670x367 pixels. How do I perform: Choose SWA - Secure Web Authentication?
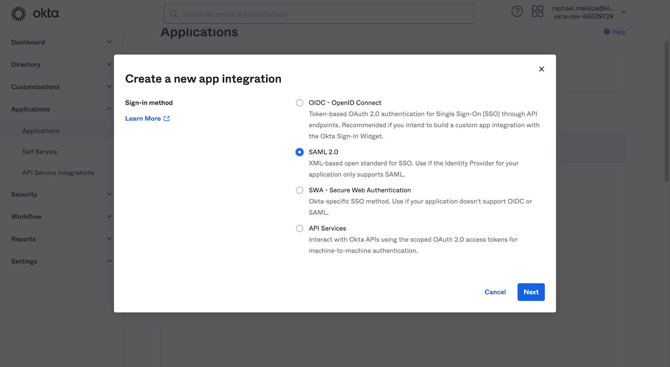(299, 190)
